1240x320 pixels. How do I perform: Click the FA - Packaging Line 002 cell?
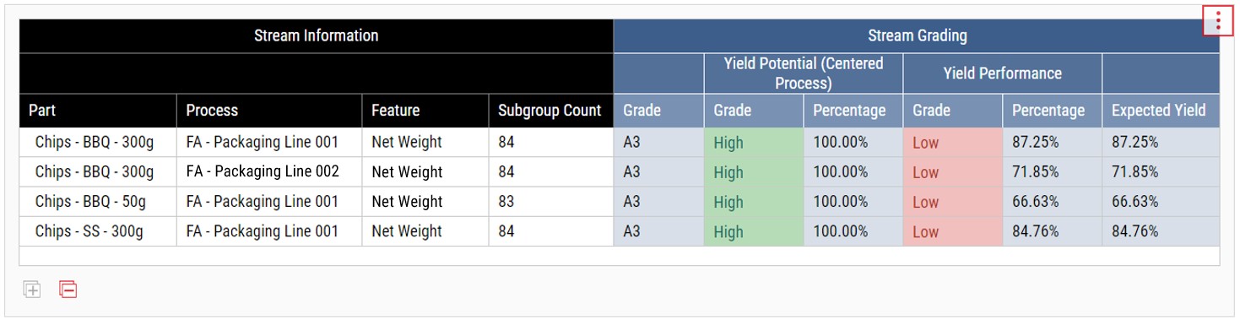click(269, 172)
